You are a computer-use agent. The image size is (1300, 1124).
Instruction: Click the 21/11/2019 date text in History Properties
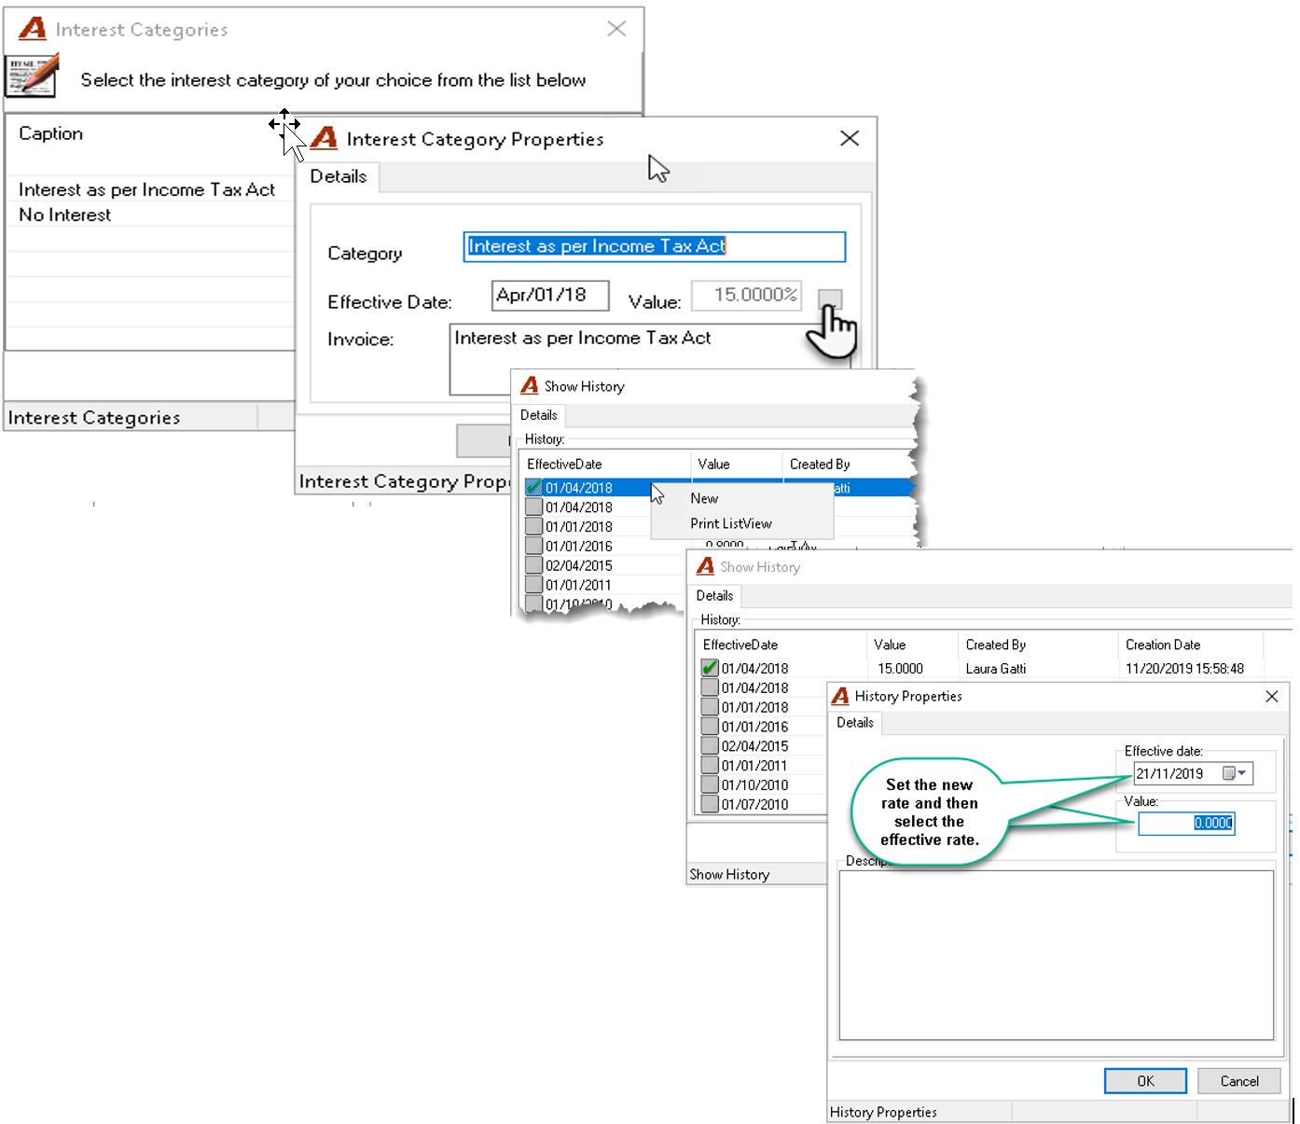(x=1169, y=773)
